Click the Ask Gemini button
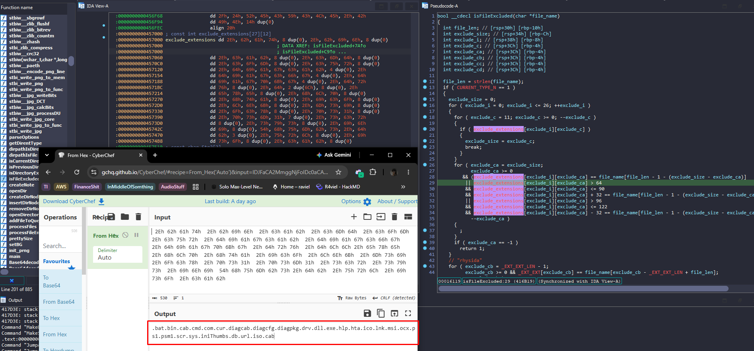The height and width of the screenshot is (351, 754). 334,155
